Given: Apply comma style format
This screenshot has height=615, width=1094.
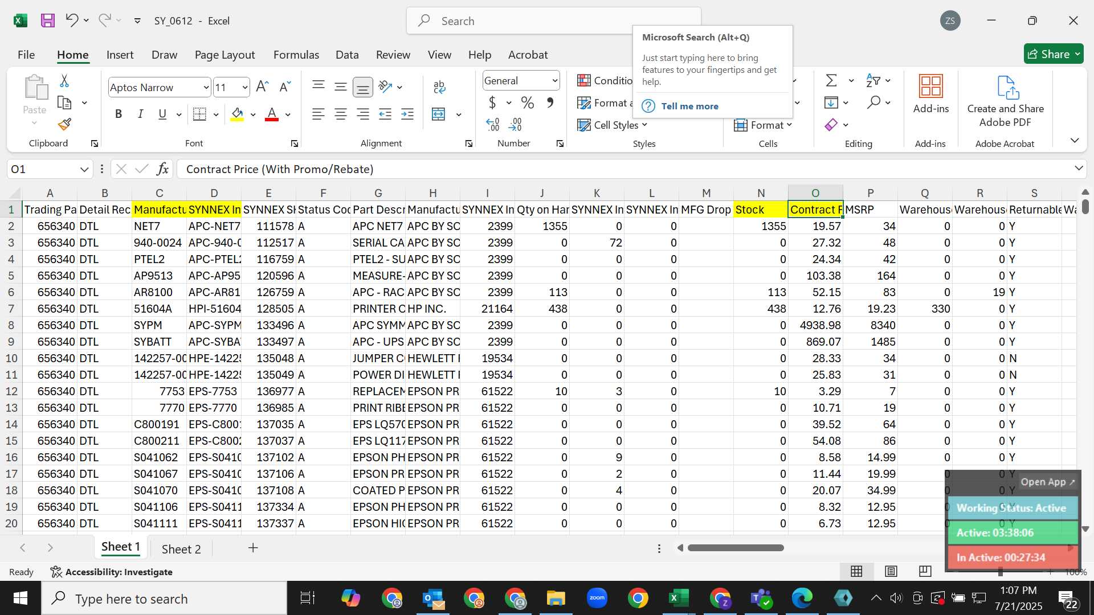Looking at the screenshot, I should point(550,102).
